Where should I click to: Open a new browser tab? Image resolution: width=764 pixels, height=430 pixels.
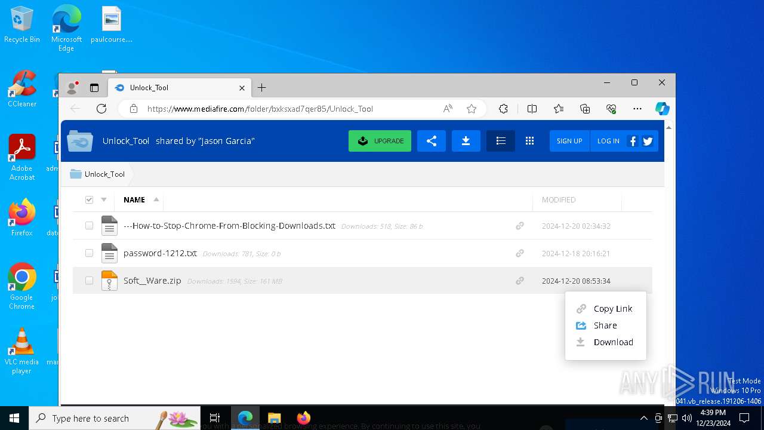(x=261, y=88)
